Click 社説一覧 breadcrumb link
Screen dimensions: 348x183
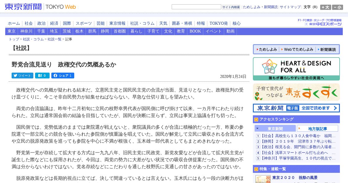55,39
